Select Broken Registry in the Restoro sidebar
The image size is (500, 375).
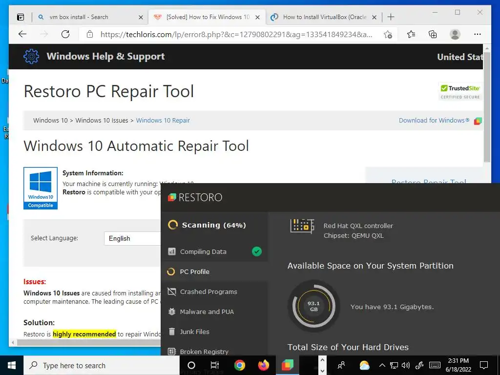(x=214, y=350)
